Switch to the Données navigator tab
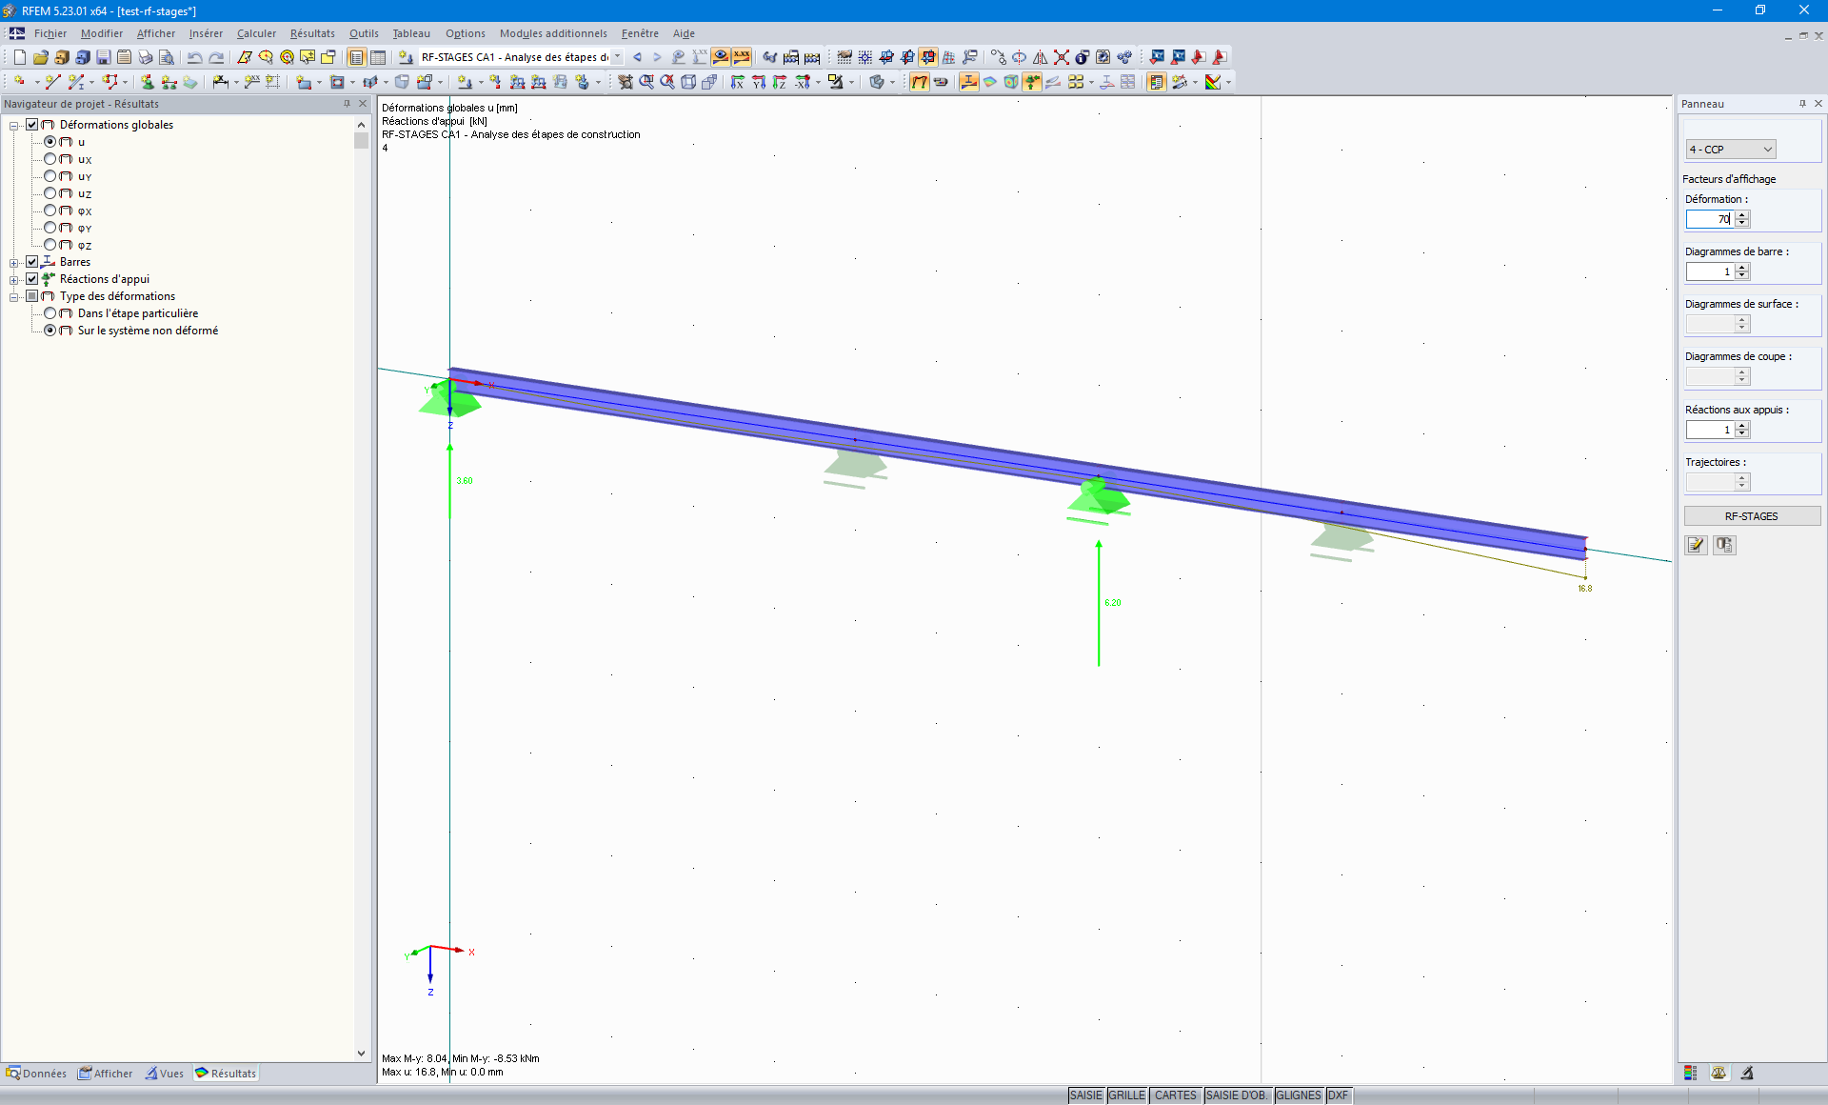Viewport: 1828px width, 1105px height. point(36,1074)
